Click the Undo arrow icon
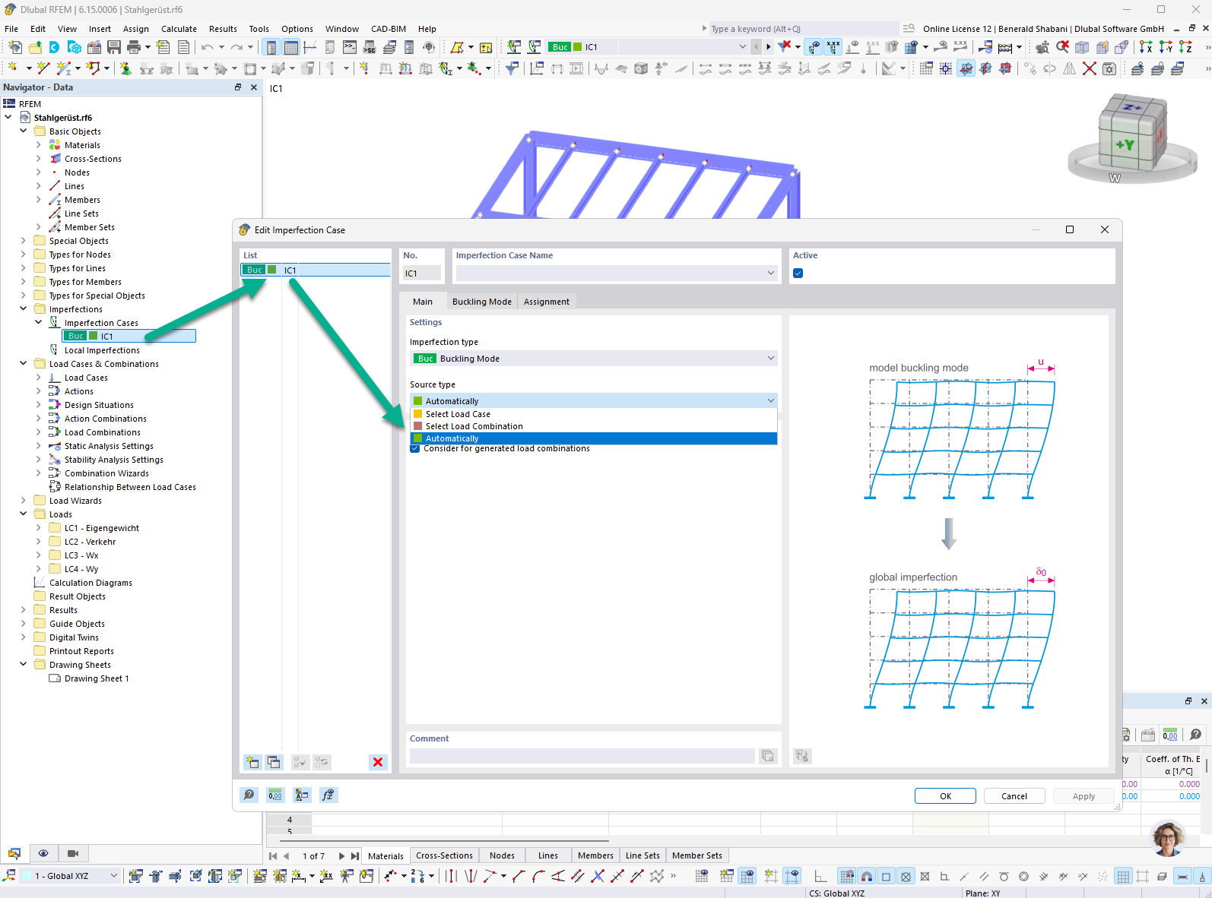Image resolution: width=1212 pixels, height=898 pixels. point(207,47)
